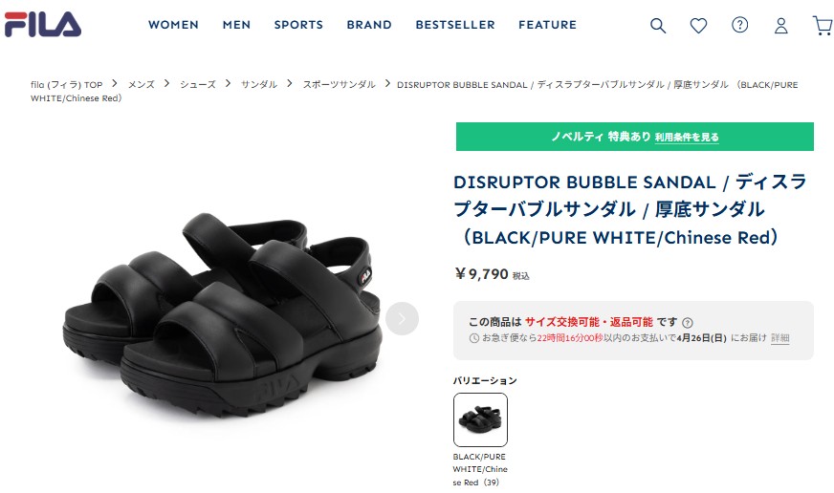Go to fila (フィラ) TOP breadcrumb
Image resolution: width=834 pixels, height=493 pixels.
[67, 84]
